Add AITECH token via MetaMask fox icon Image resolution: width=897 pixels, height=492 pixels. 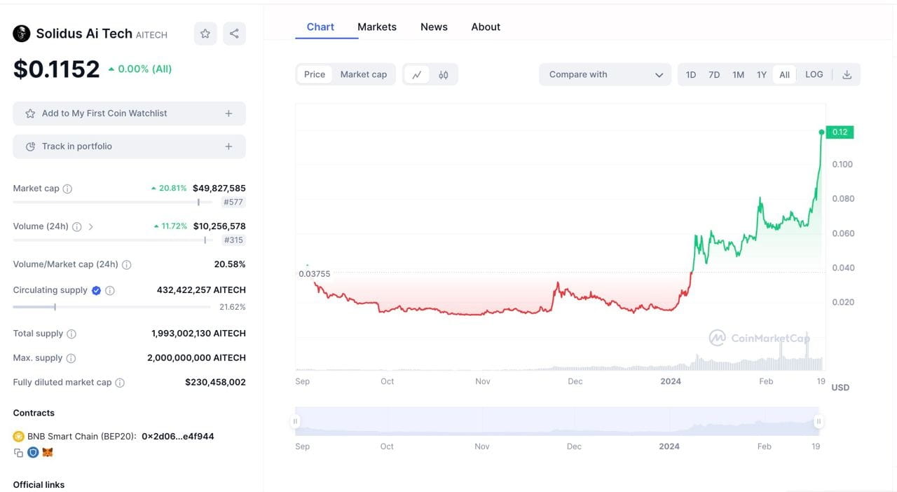pyautogui.click(x=47, y=452)
